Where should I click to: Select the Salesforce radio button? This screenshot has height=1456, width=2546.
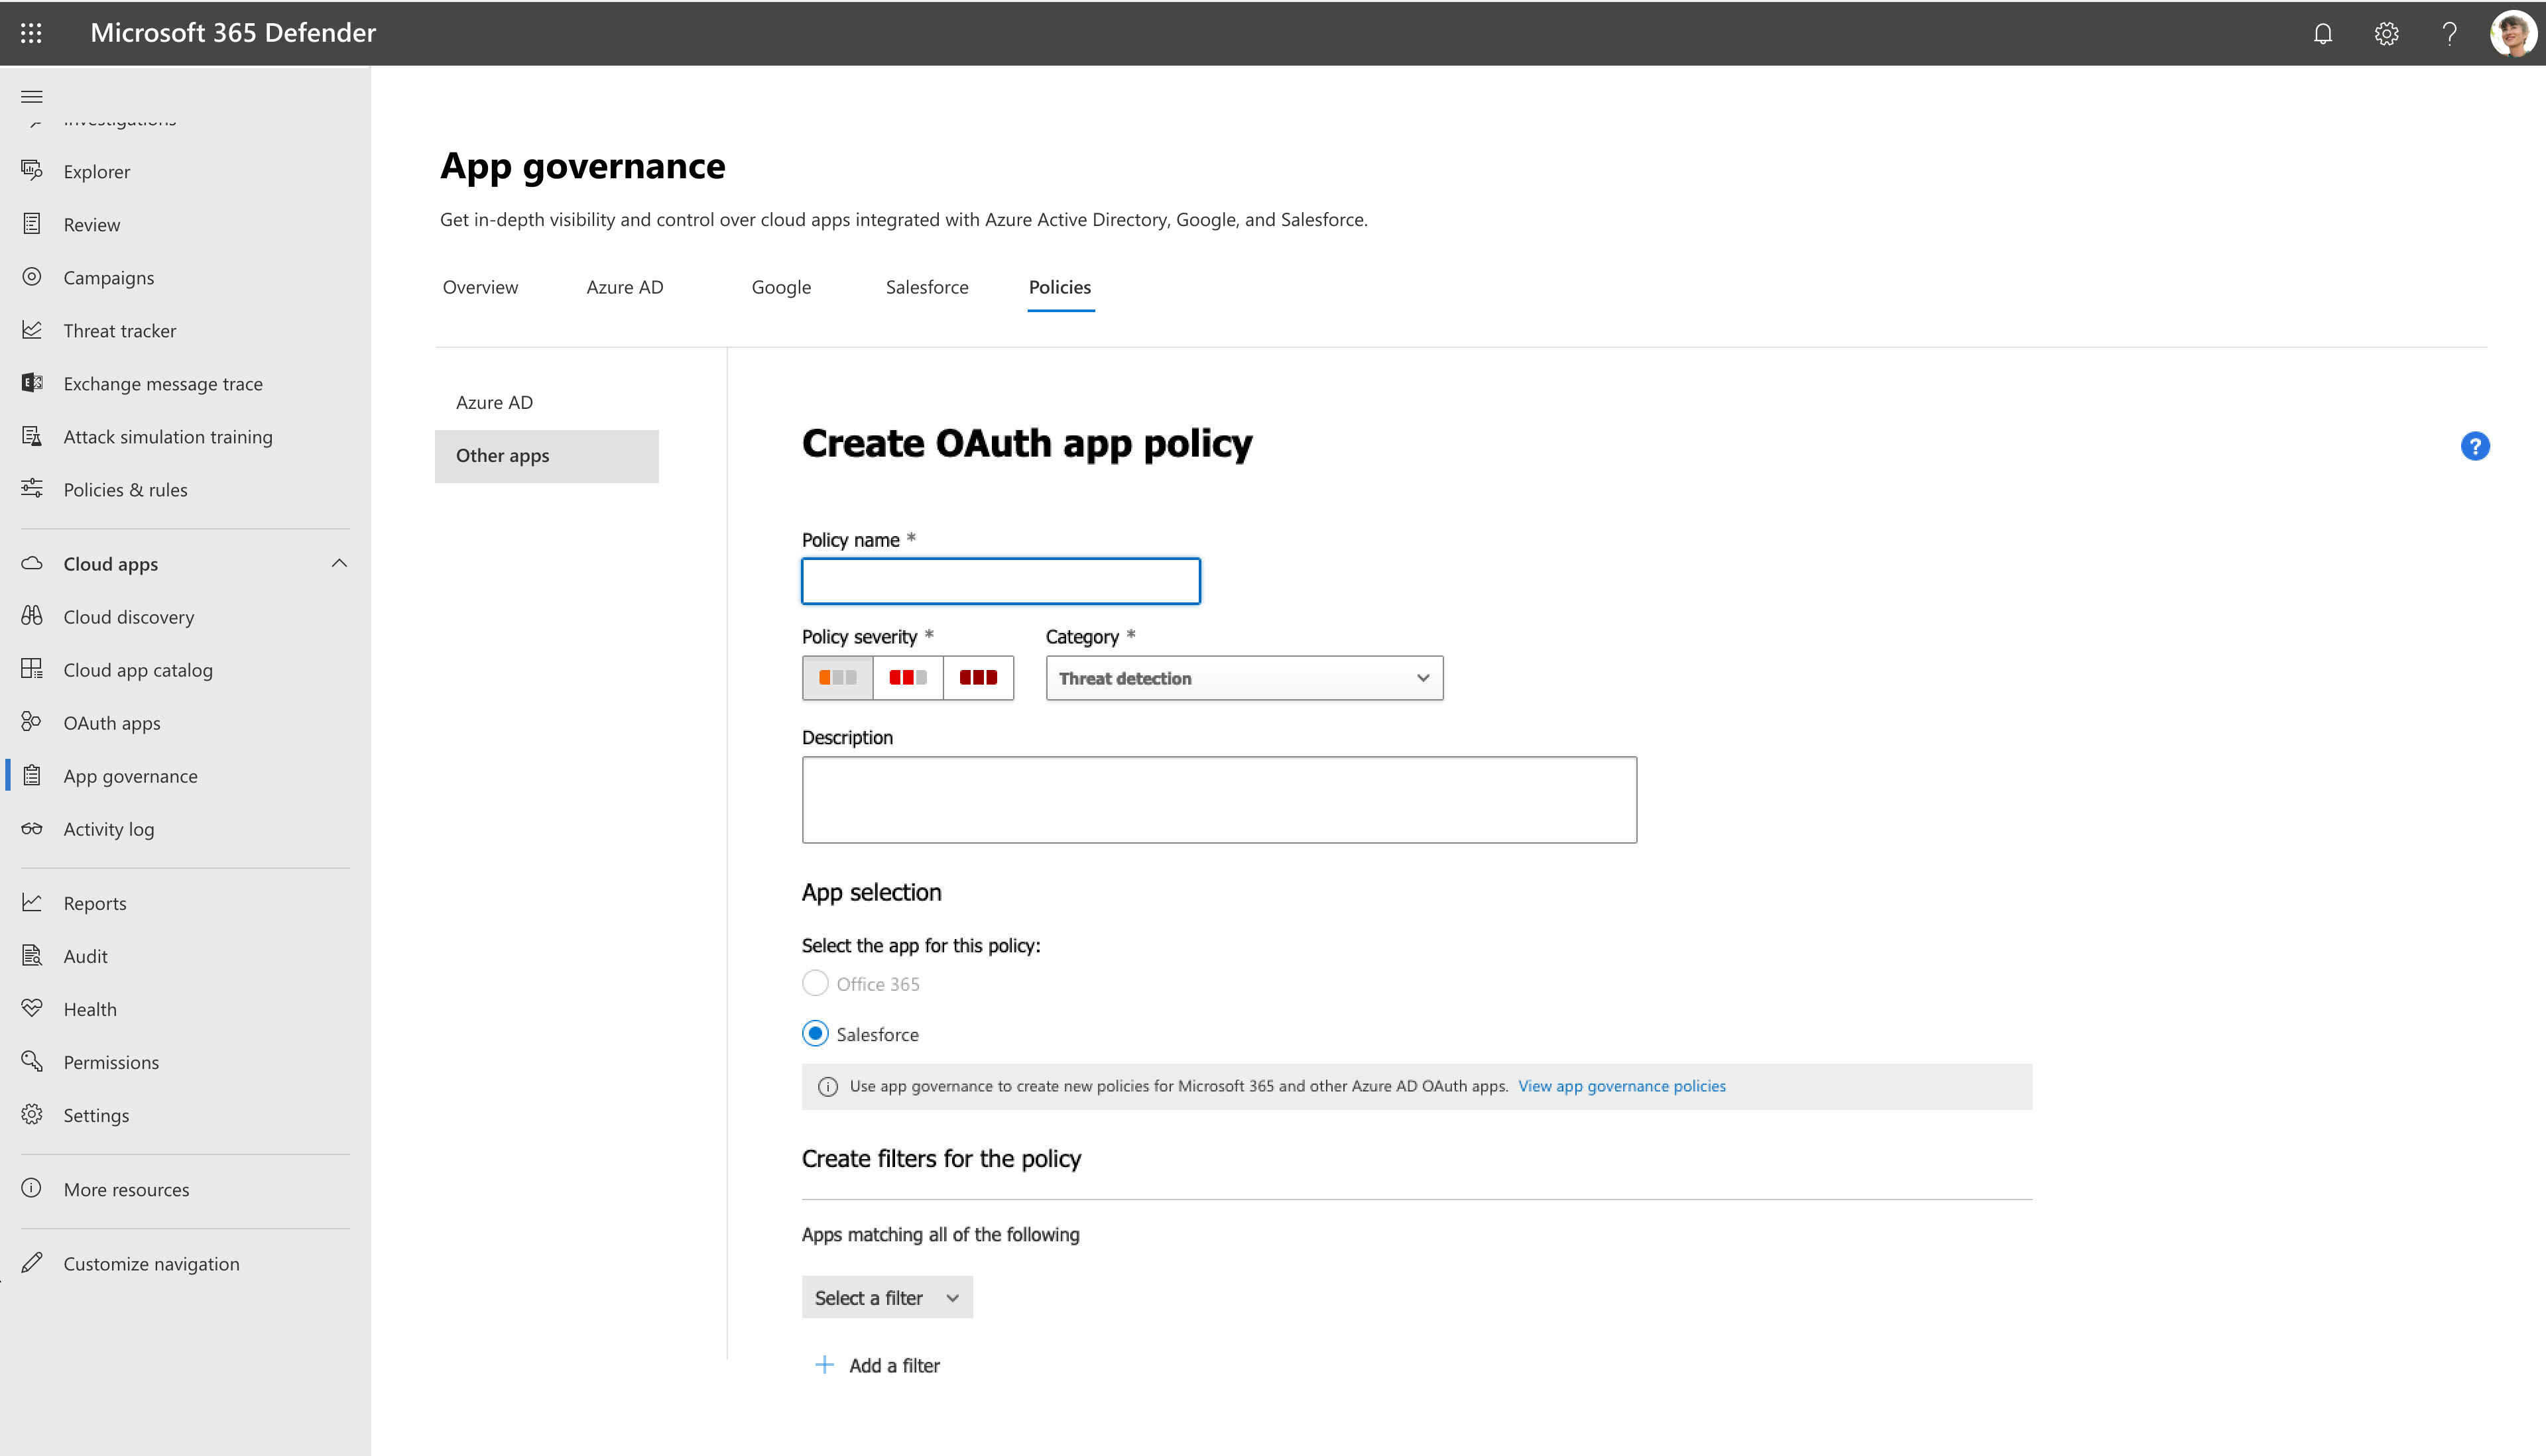coord(815,1033)
